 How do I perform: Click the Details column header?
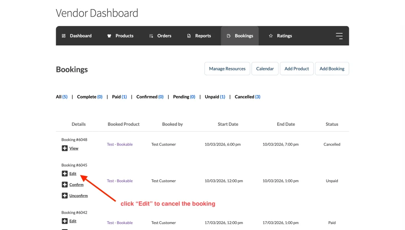tap(79, 124)
